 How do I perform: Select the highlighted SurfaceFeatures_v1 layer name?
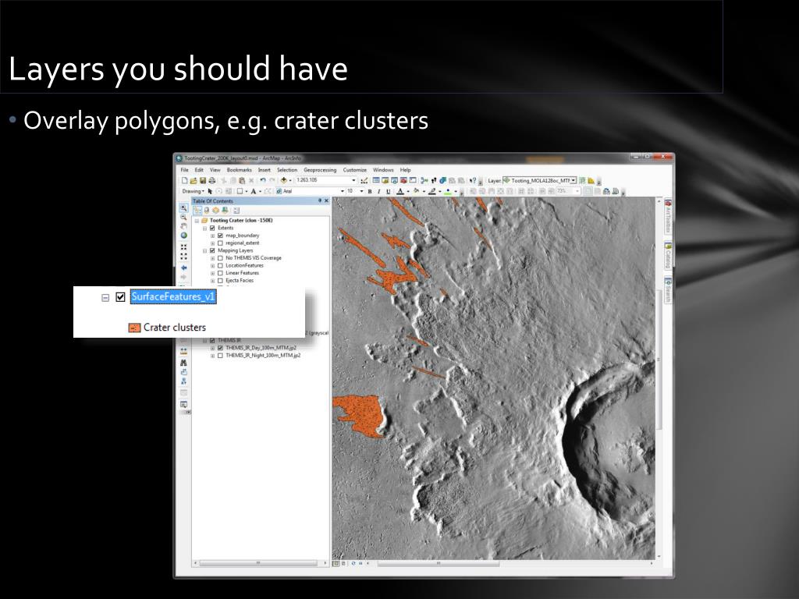click(x=173, y=297)
